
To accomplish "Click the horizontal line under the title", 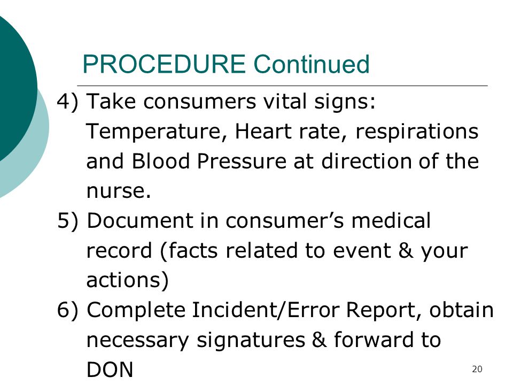I will [x=282, y=86].
